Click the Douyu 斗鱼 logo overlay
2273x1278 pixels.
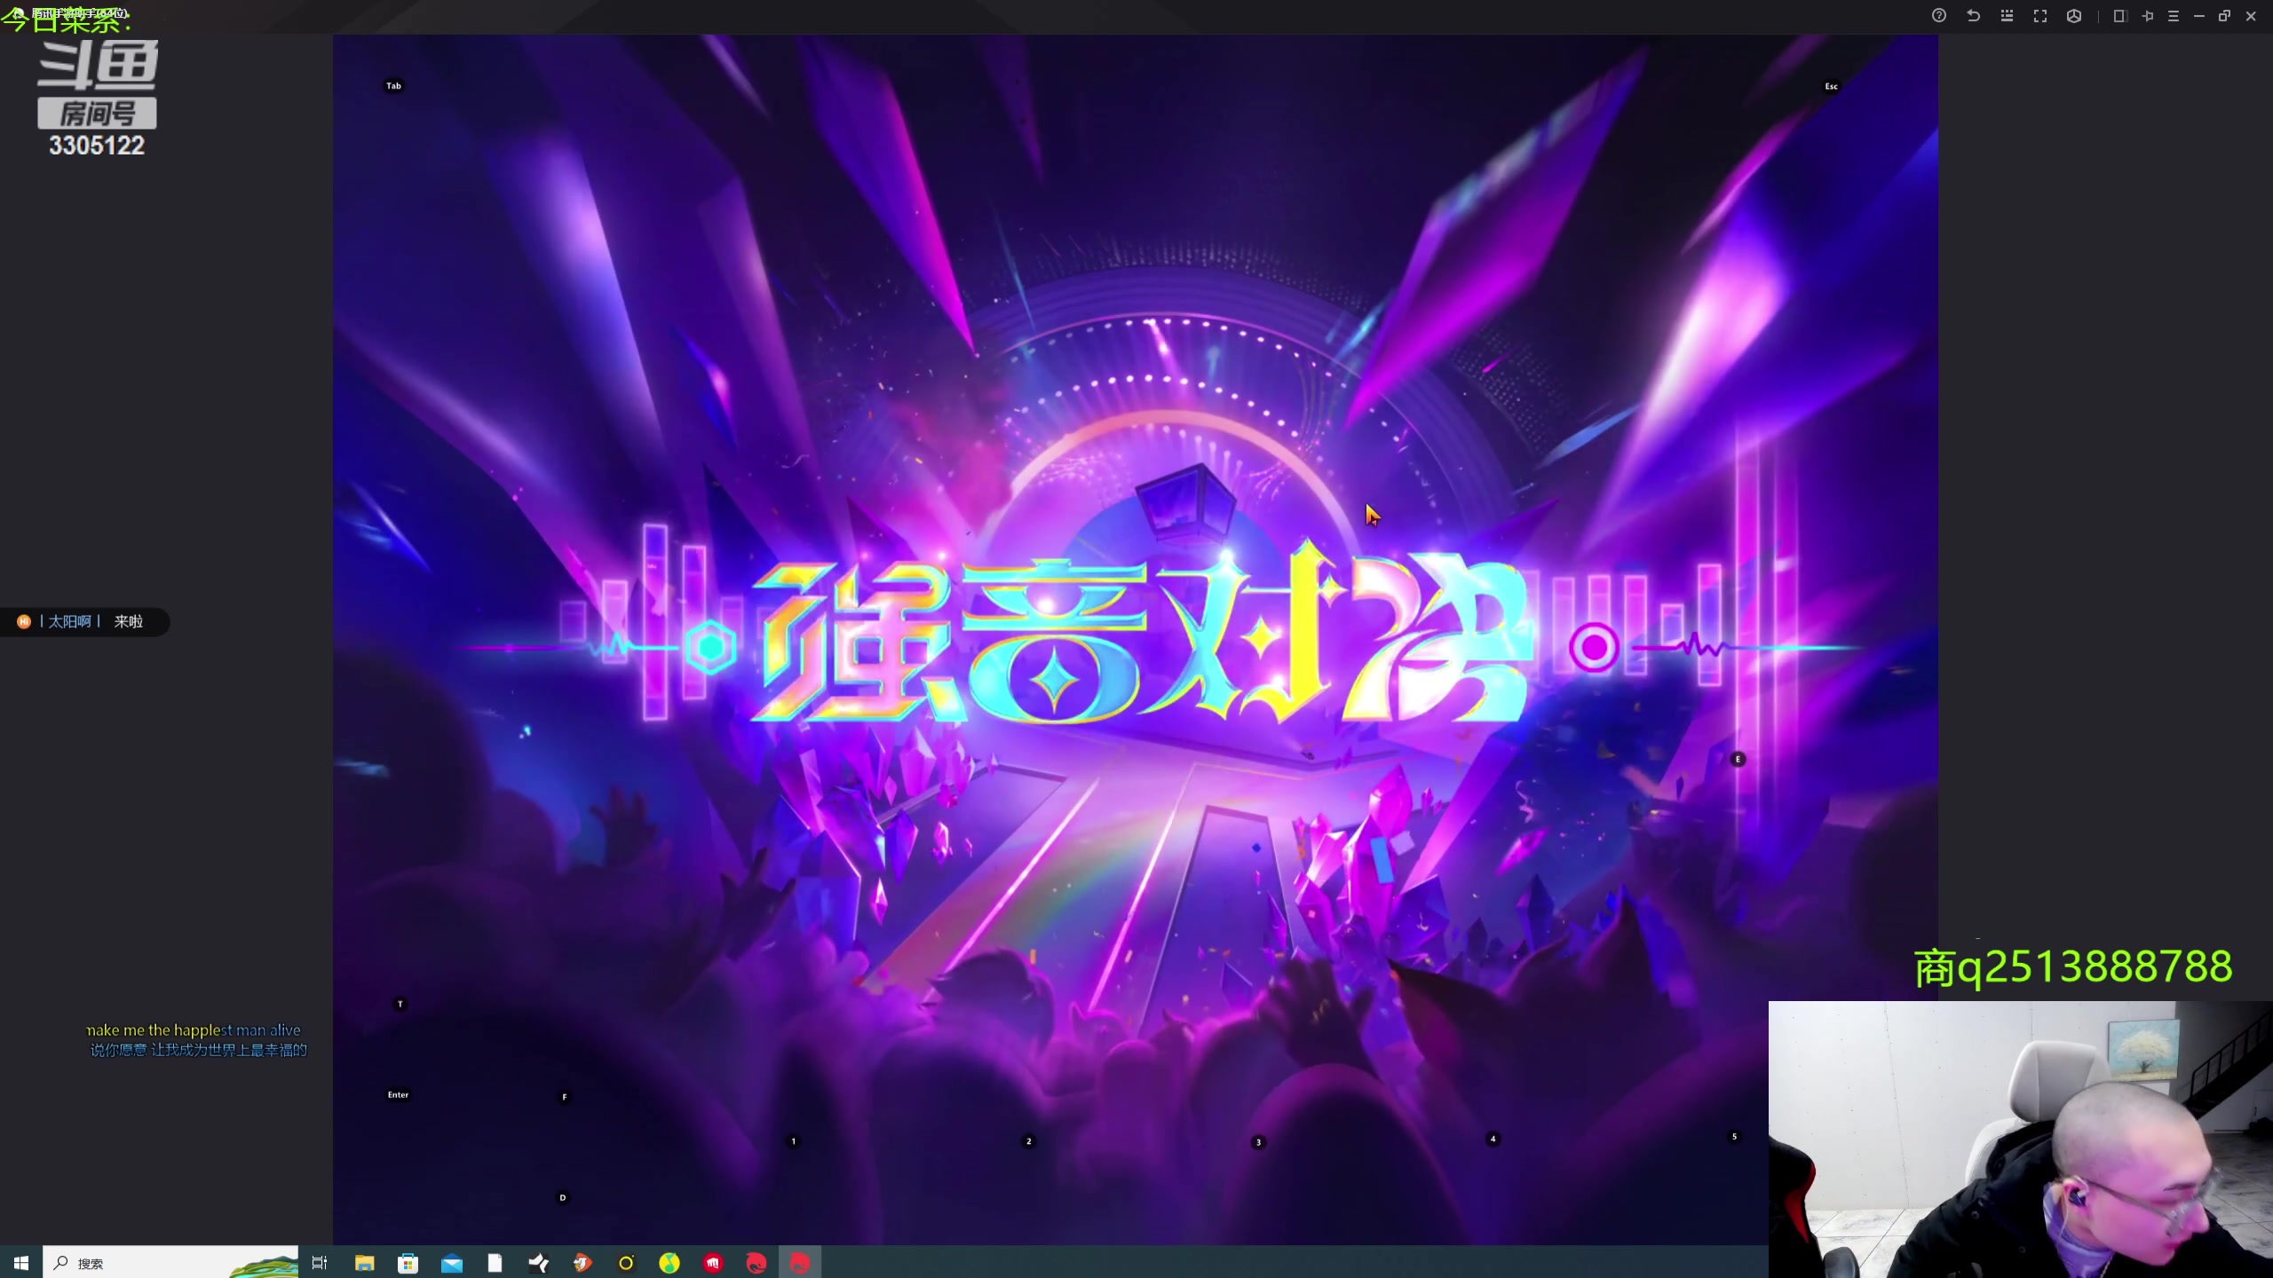pyautogui.click(x=97, y=64)
